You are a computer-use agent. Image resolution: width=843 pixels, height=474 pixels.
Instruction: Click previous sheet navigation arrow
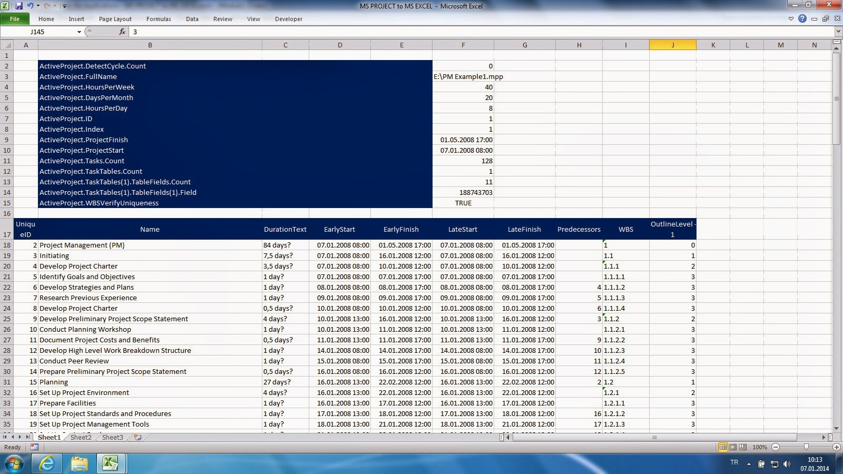point(13,437)
